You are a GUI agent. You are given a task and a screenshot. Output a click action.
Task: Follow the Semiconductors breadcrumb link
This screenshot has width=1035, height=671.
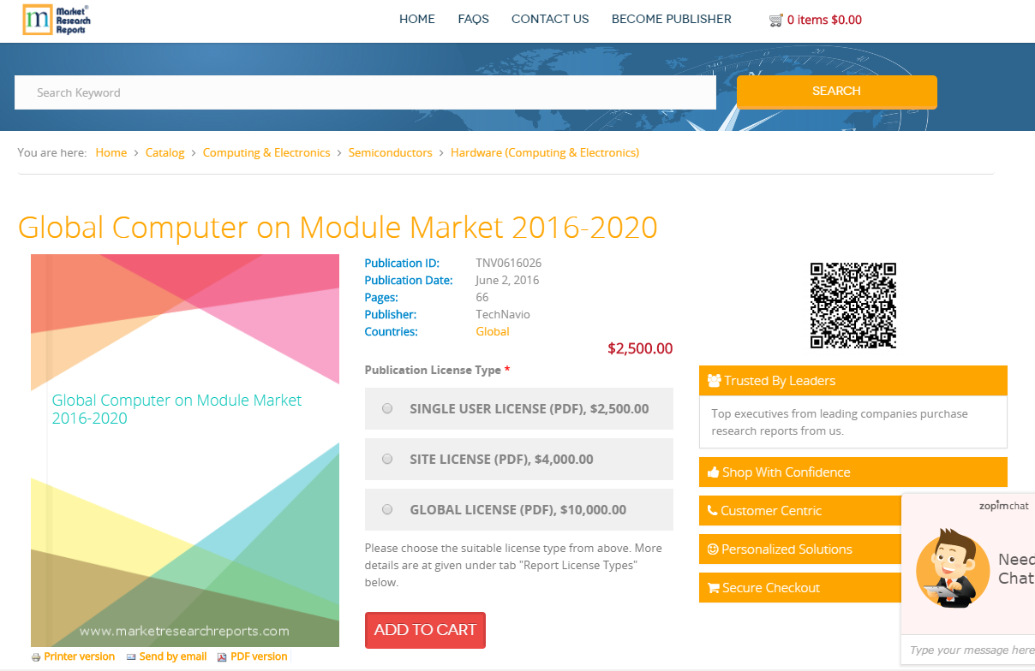(391, 152)
